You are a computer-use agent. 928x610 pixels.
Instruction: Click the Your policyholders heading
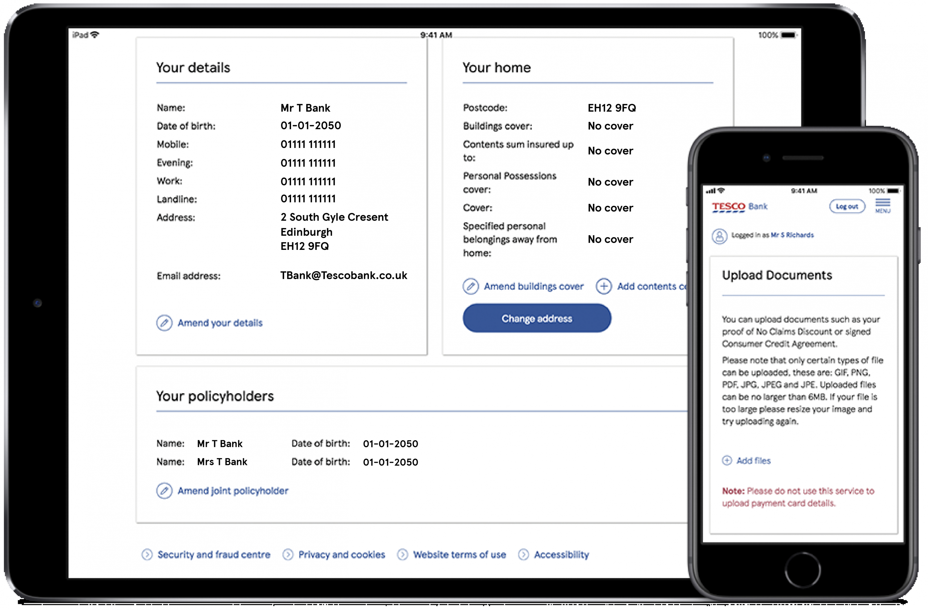pyautogui.click(x=216, y=397)
